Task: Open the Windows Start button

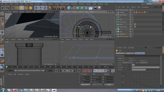Action: point(3,90)
